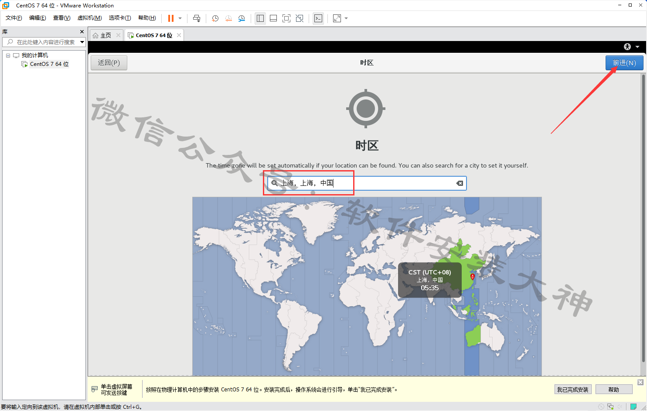Click the 我已完成安装 button

point(573,390)
